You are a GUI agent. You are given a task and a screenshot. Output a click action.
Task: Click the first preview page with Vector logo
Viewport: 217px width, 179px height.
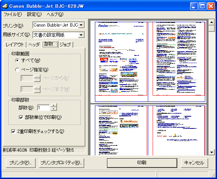[x=121, y=59]
